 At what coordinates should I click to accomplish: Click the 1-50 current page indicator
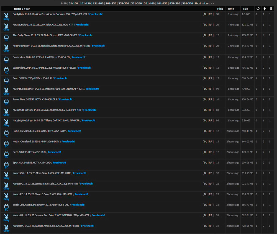coord(64,3)
